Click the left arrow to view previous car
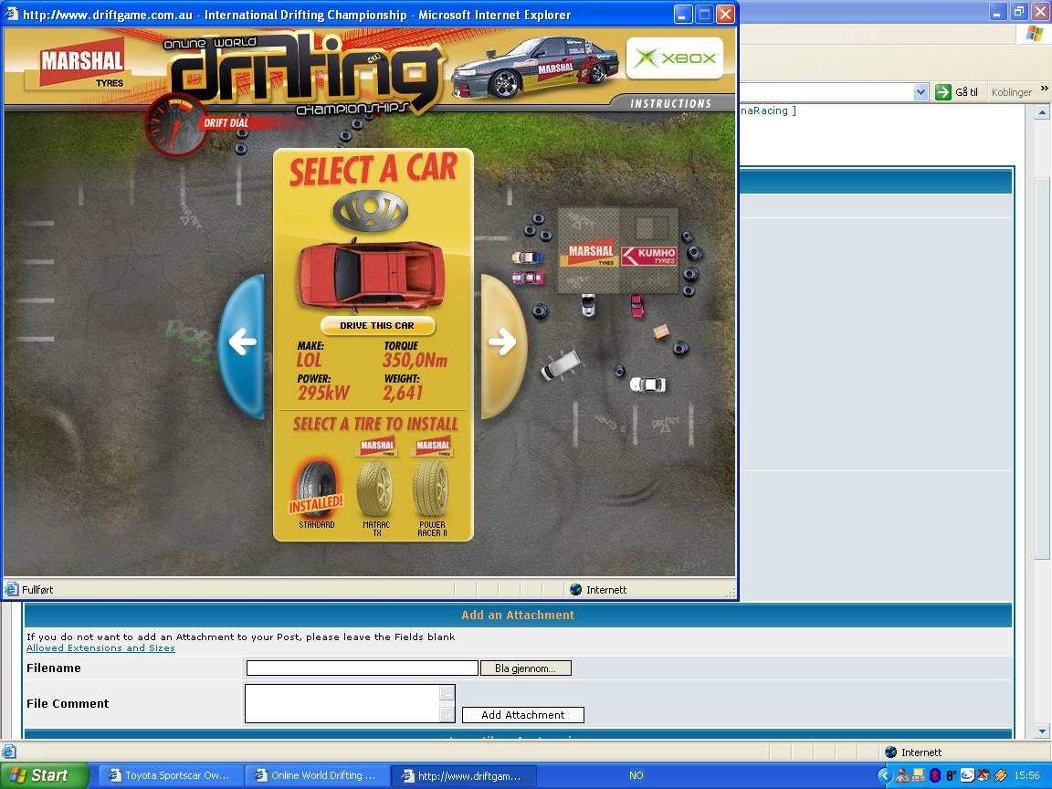Viewport: 1052px width, 789px height. coord(242,342)
